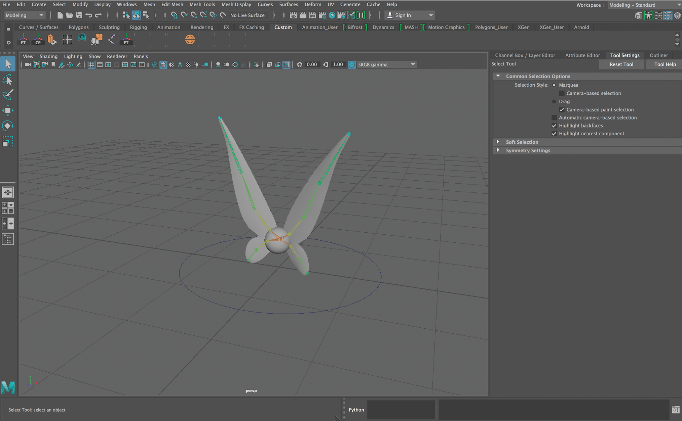Image resolution: width=682 pixels, height=421 pixels.
Task: Uncheck Camera-based paint selection
Action: pyautogui.click(x=562, y=109)
